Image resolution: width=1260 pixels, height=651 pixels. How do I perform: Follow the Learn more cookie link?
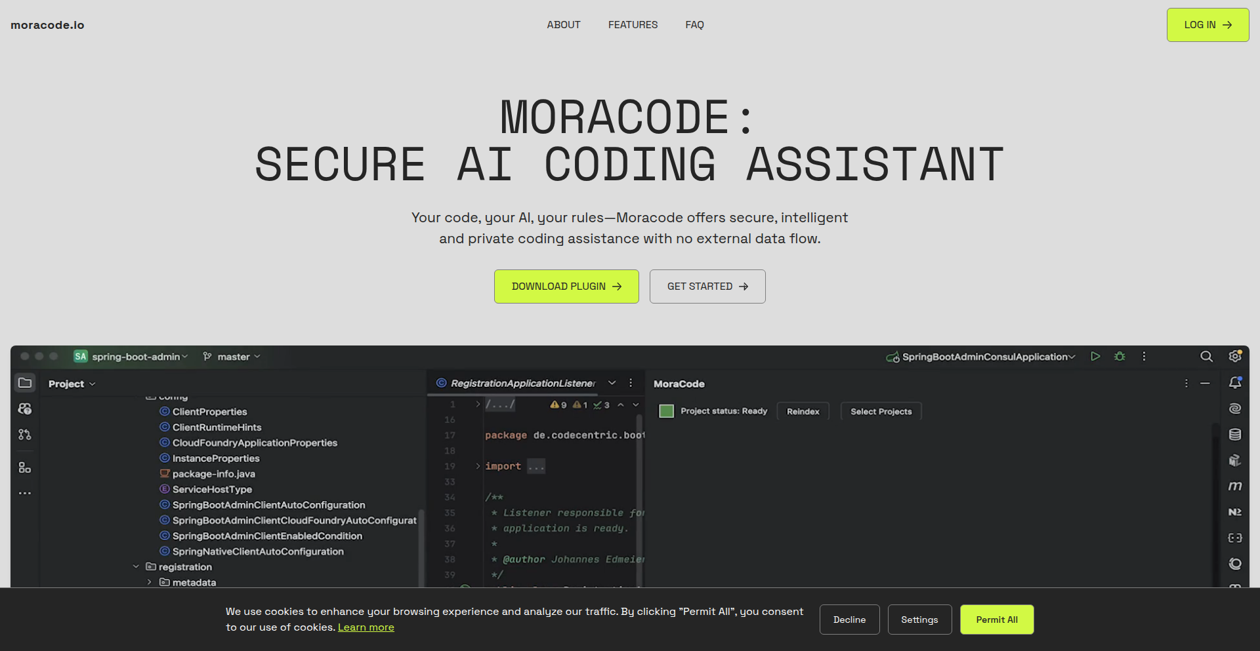(x=366, y=627)
